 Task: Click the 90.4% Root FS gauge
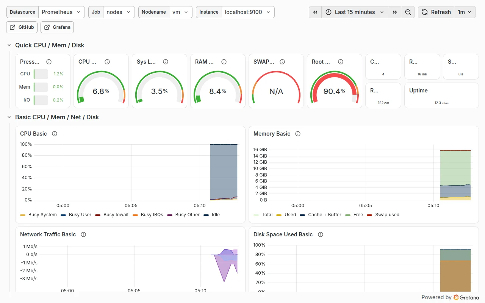point(335,87)
